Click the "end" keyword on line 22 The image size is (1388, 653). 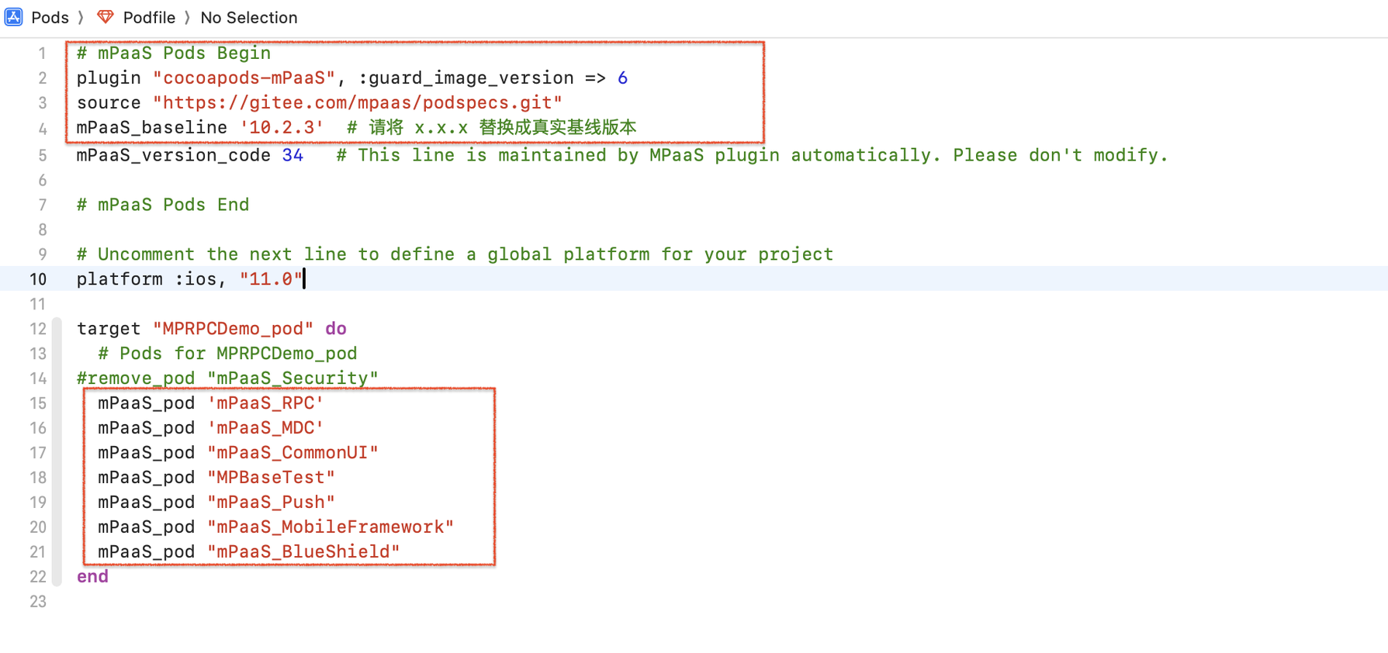coord(92,577)
